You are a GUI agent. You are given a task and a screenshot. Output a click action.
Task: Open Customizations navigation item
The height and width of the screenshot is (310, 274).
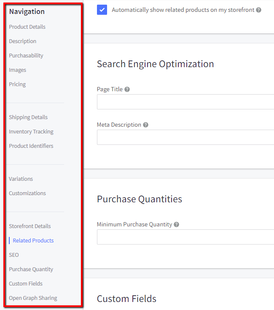tap(27, 193)
